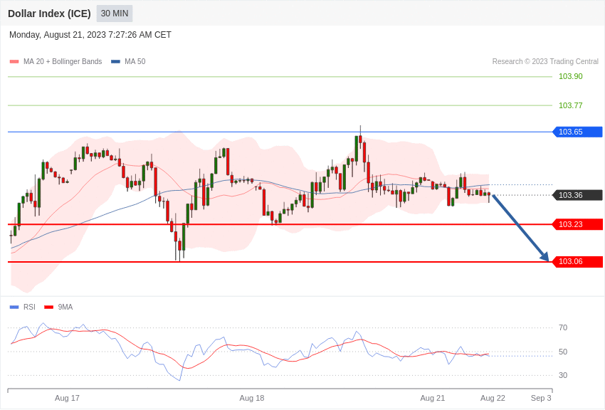Screen dimensions: 605x410
Task: Click the 30 MIN timeframe badge
Action: pos(115,14)
